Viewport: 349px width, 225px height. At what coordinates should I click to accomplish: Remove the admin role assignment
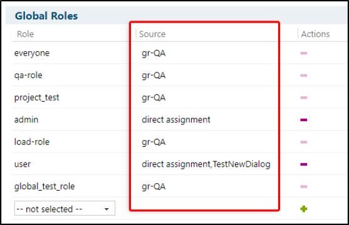[x=304, y=120]
